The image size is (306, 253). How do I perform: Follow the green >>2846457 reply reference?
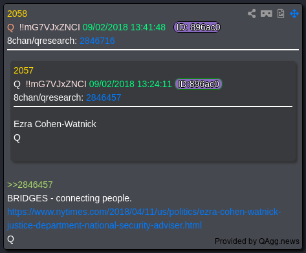coord(30,185)
